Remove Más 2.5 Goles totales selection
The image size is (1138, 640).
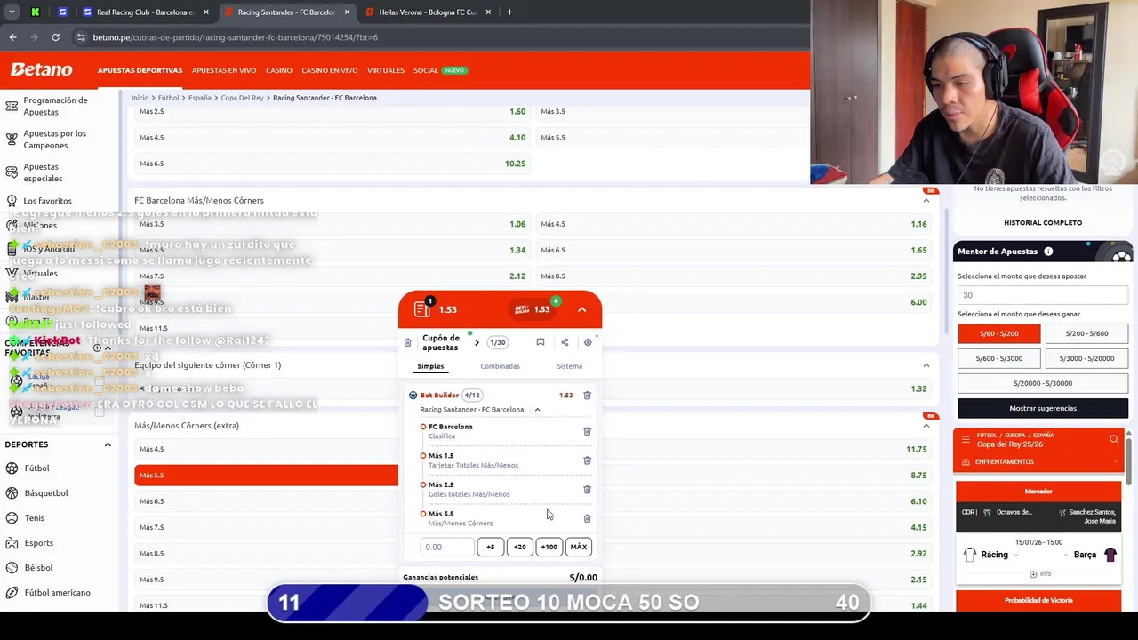587,489
